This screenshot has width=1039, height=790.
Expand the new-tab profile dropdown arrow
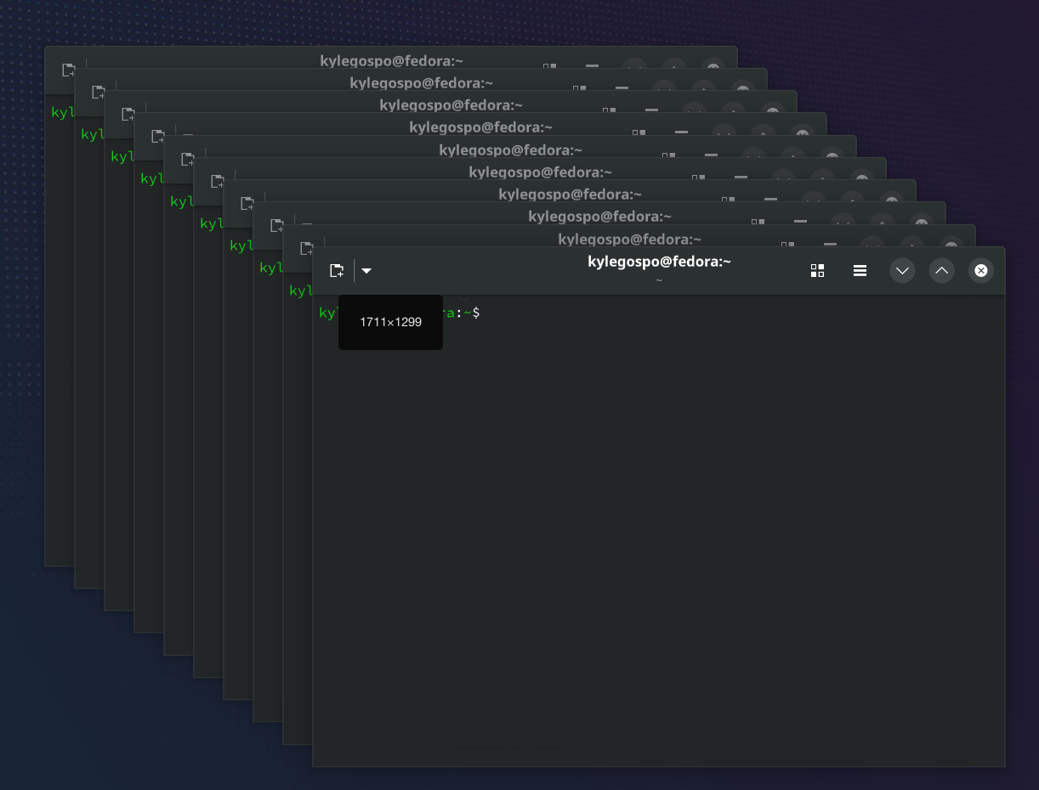click(x=366, y=271)
